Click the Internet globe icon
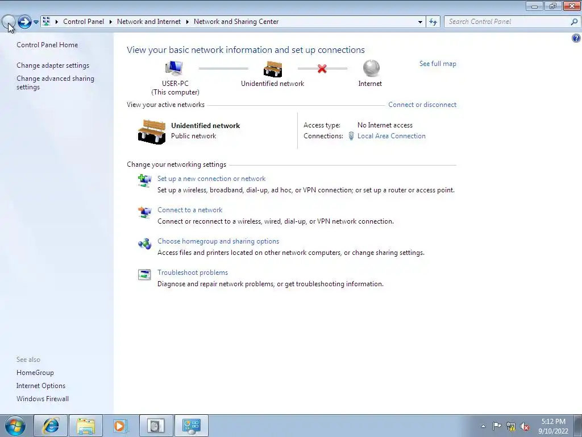Screen dimensions: 582x437 tap(371, 68)
